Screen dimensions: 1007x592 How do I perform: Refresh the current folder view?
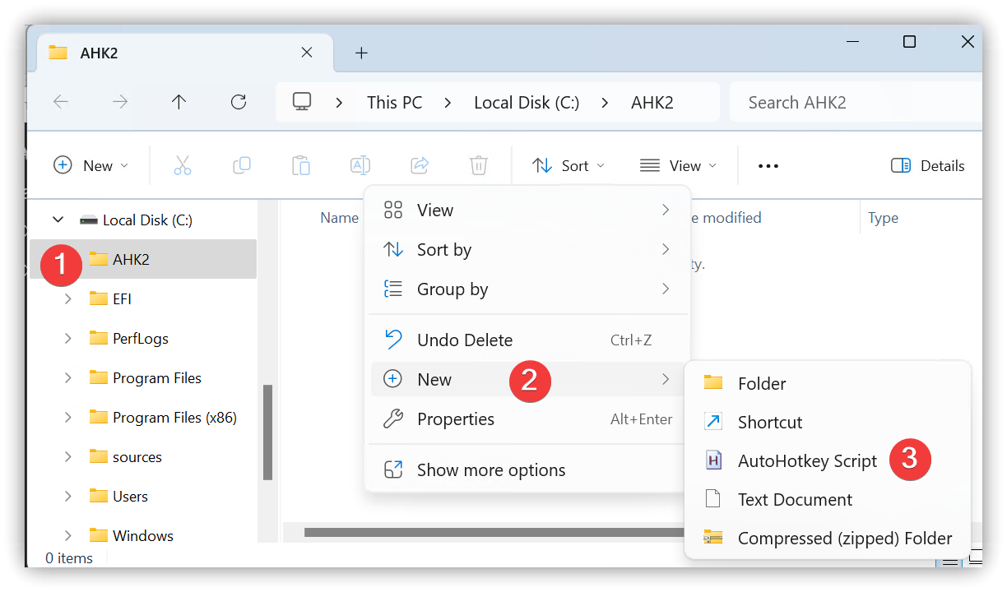239,102
